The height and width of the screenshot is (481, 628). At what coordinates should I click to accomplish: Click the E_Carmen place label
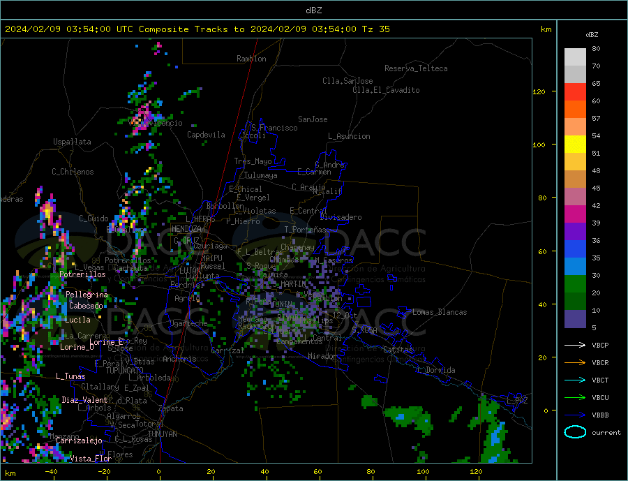click(314, 172)
